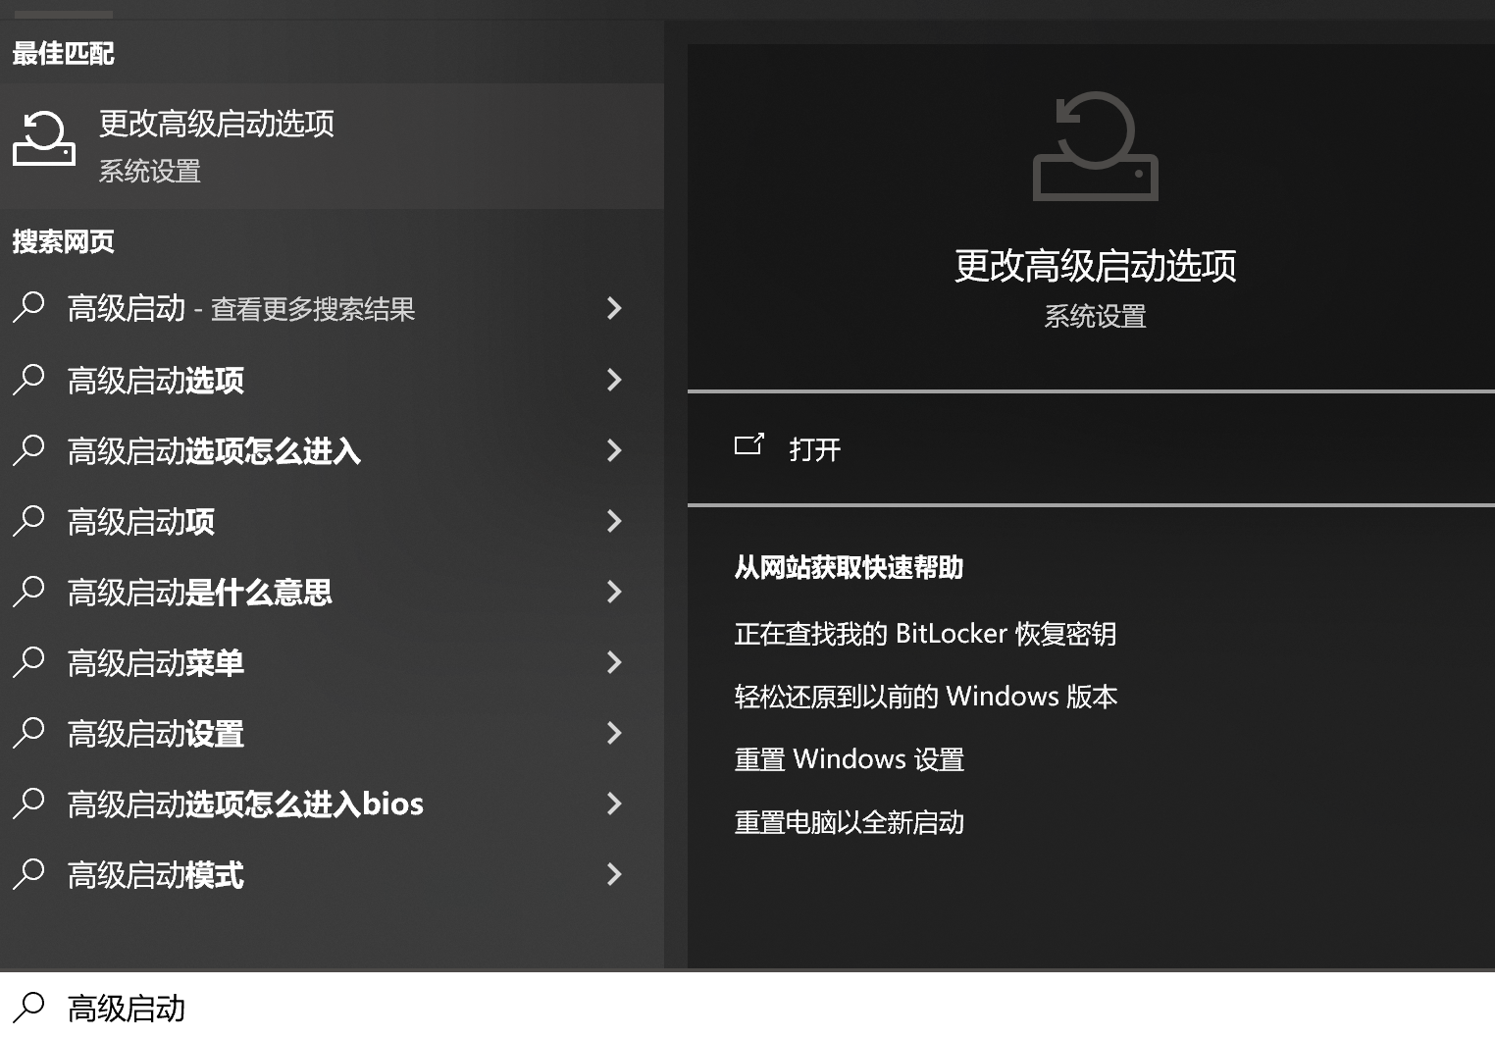Click the 搜索网页 section header
This screenshot has width=1495, height=1038.
pos(64,241)
